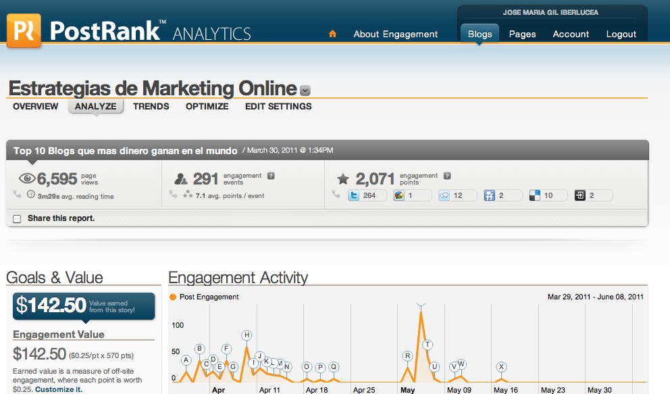Select chart marker V

(455, 367)
